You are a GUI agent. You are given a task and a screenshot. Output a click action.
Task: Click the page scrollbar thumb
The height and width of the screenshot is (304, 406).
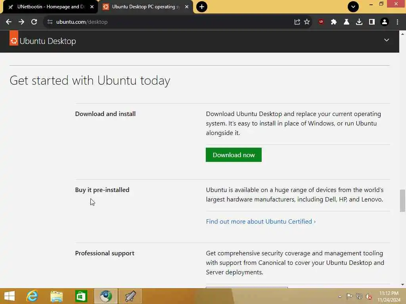[x=402, y=201]
